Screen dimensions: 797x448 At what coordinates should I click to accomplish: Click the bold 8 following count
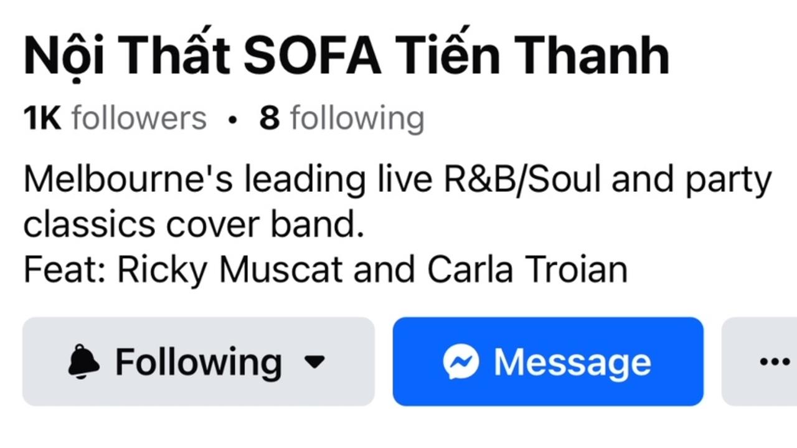(269, 118)
